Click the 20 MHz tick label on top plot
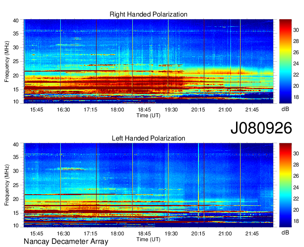The width and height of the screenshot is (304, 247). (x=16, y=76)
